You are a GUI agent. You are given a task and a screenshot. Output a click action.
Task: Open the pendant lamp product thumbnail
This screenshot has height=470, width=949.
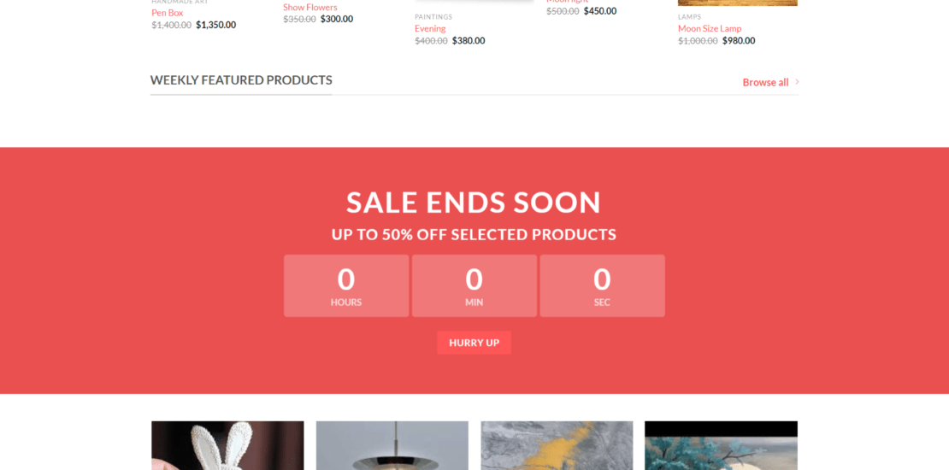pos(392,445)
